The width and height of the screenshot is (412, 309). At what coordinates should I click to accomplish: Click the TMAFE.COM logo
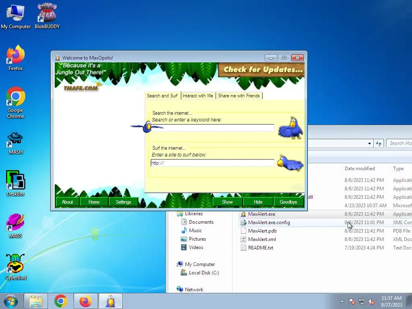click(x=80, y=88)
